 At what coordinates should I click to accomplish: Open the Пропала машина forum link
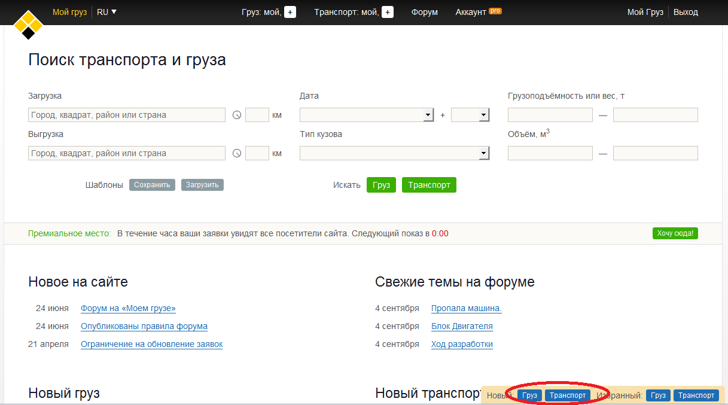click(466, 309)
